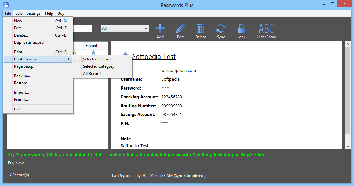Click the green trial remaining message
This screenshot has width=354, height=186.
coord(137,155)
